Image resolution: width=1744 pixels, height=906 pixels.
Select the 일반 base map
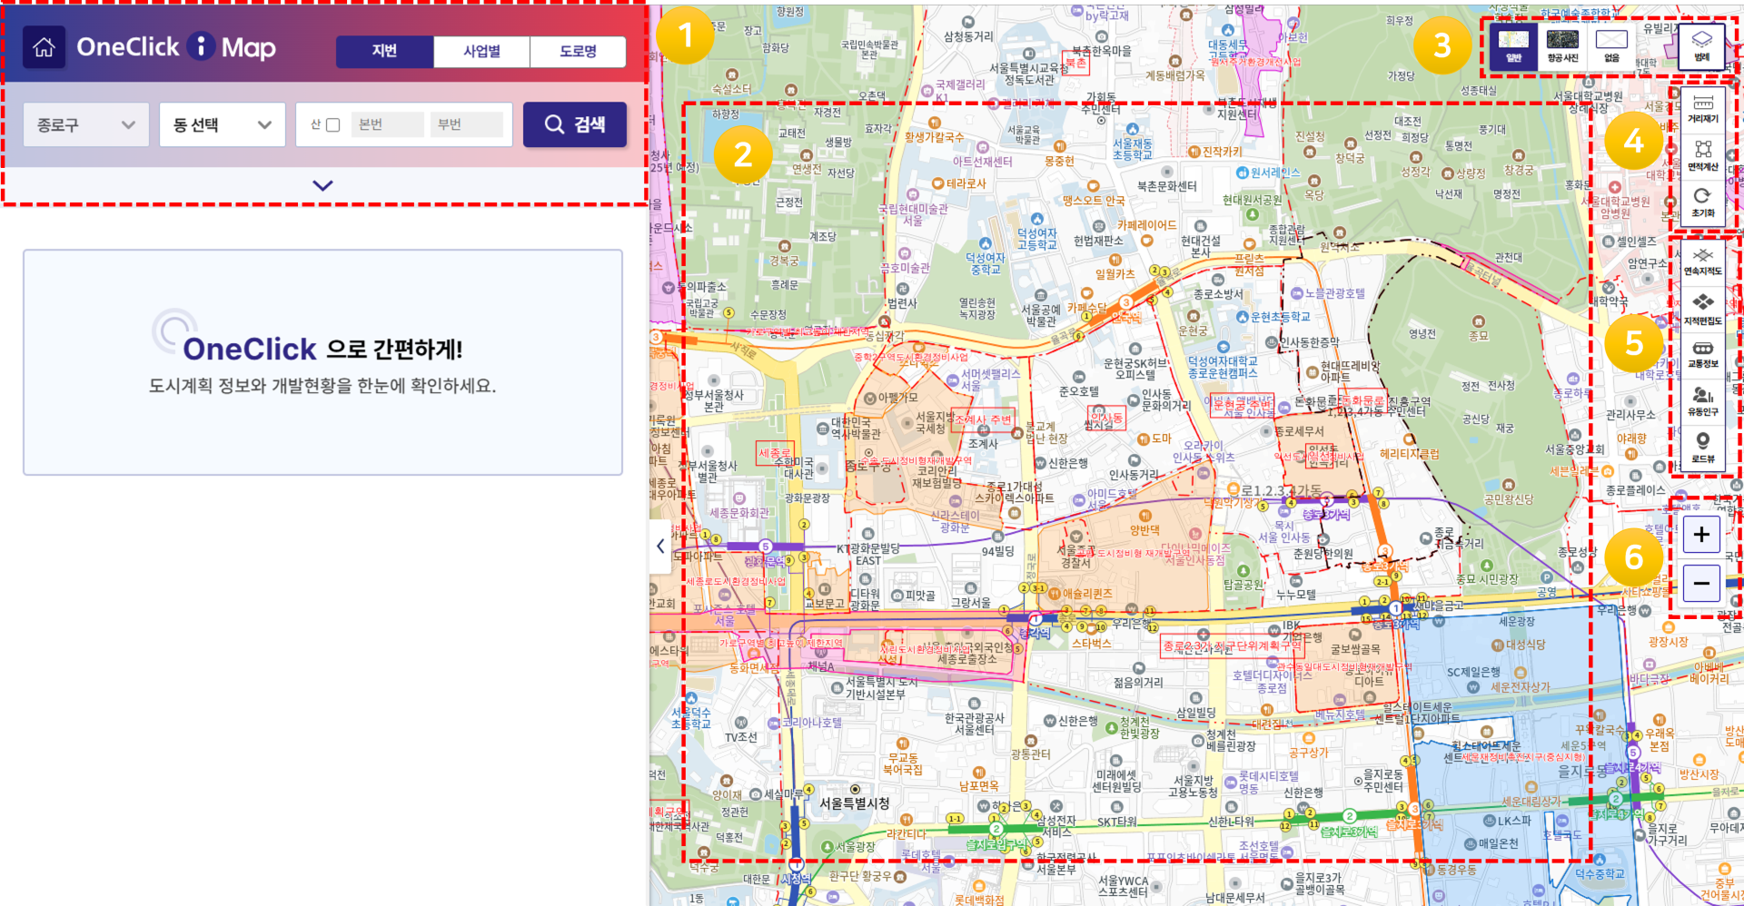click(x=1513, y=45)
